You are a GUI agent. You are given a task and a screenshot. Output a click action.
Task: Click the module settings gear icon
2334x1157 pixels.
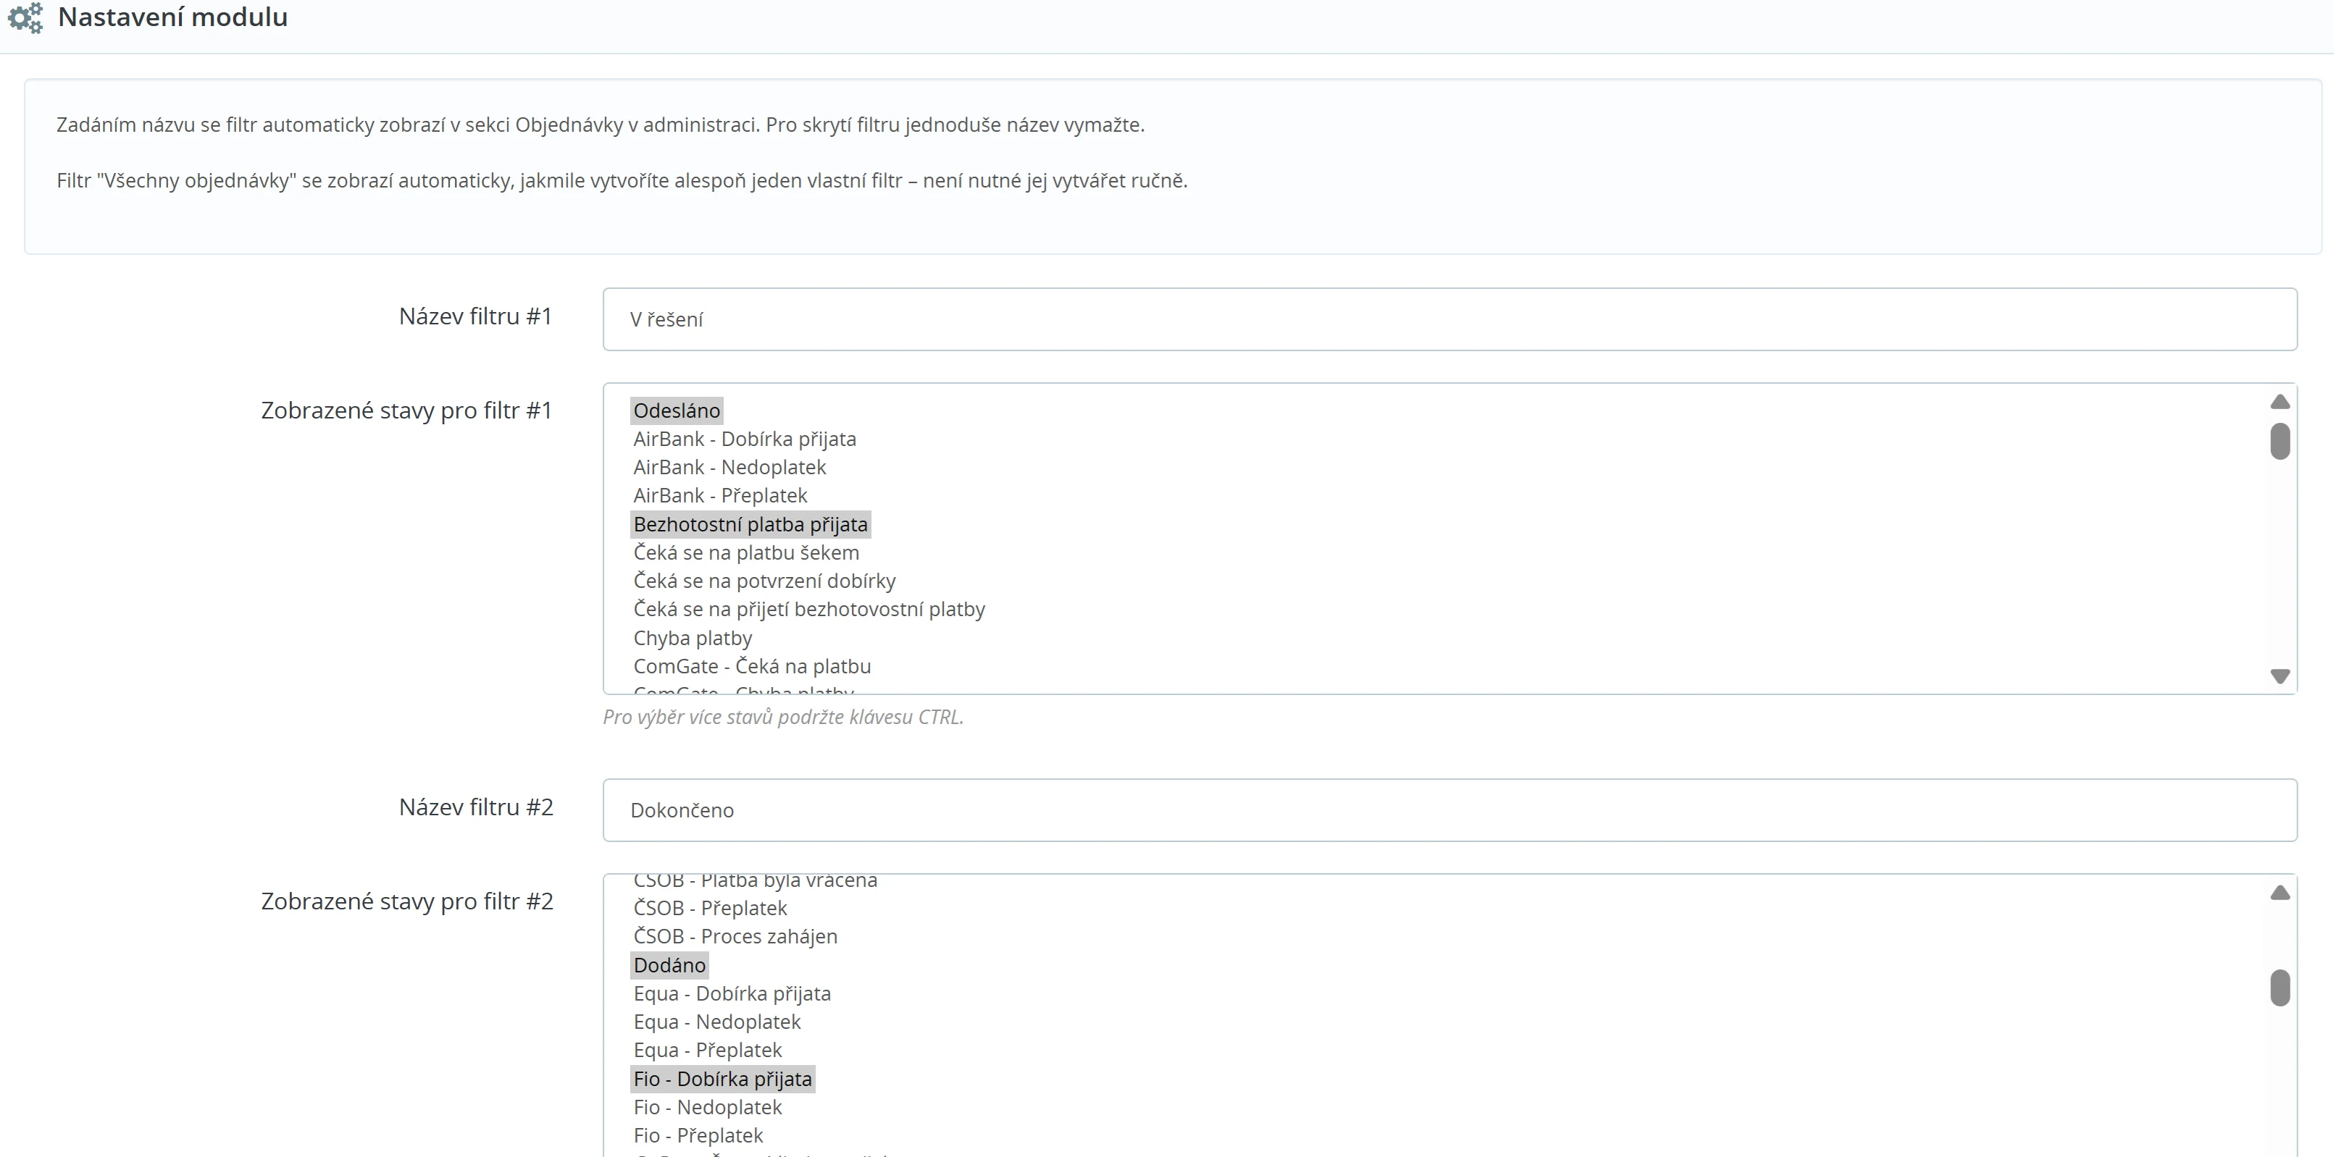pos(25,17)
